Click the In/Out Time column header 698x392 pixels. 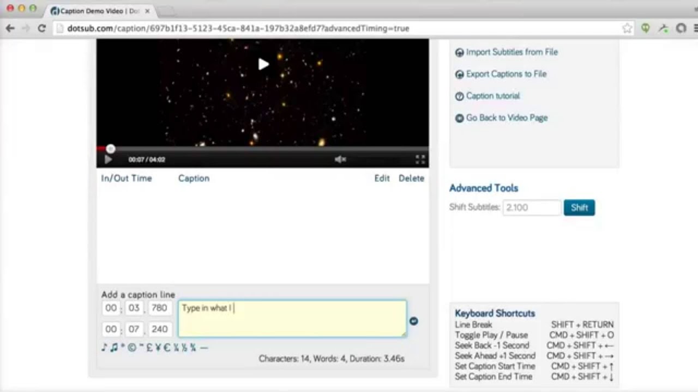click(x=127, y=178)
